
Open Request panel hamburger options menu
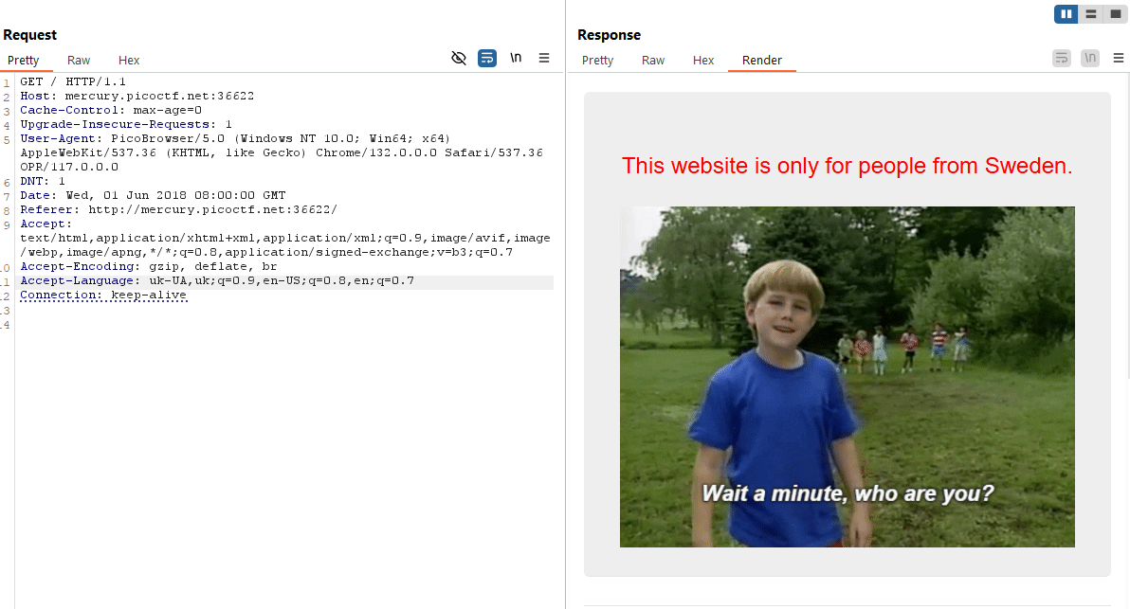544,58
